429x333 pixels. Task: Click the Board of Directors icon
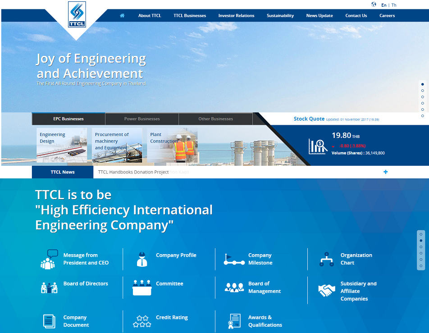point(49,287)
